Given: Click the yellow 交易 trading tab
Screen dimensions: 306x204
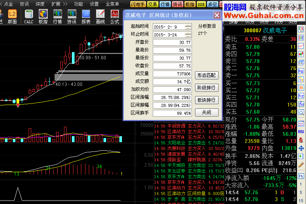Looking at the screenshot, I should (152, 4).
